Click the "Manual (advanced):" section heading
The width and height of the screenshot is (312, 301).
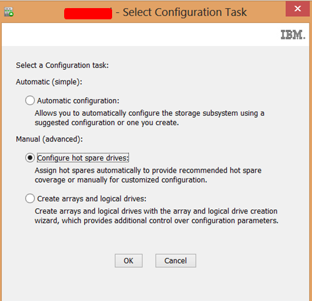tap(49, 139)
